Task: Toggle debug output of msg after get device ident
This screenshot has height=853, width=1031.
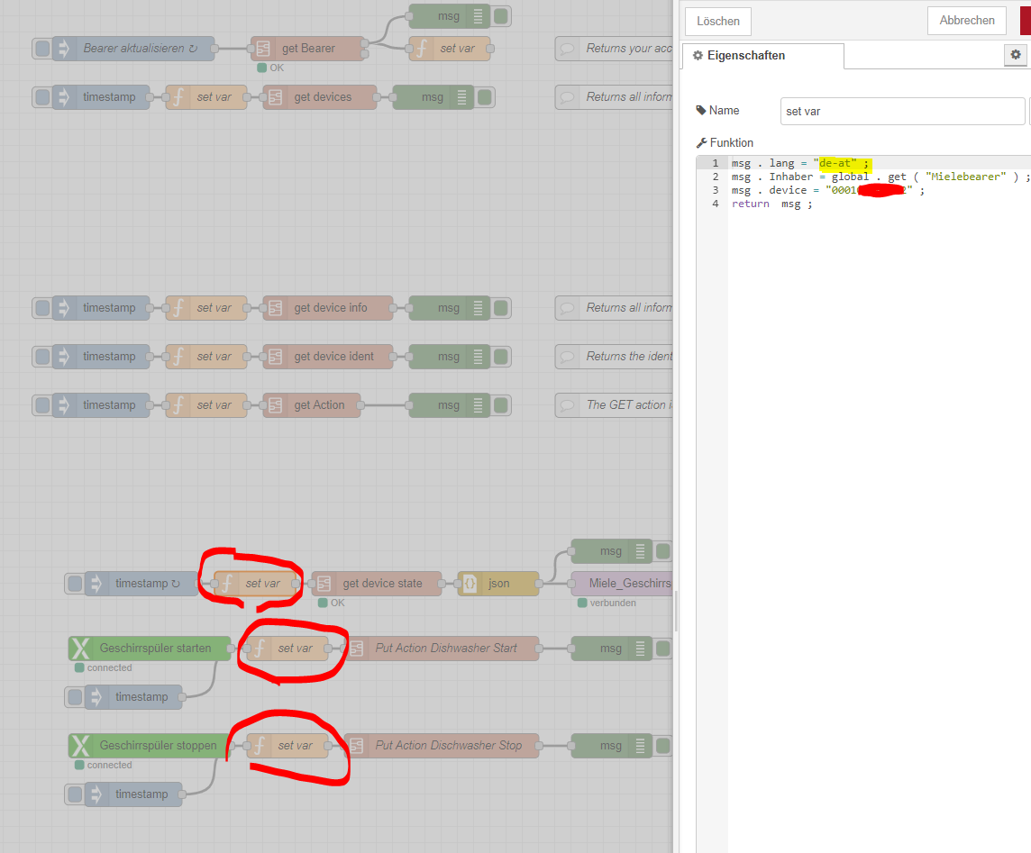Action: coord(501,357)
